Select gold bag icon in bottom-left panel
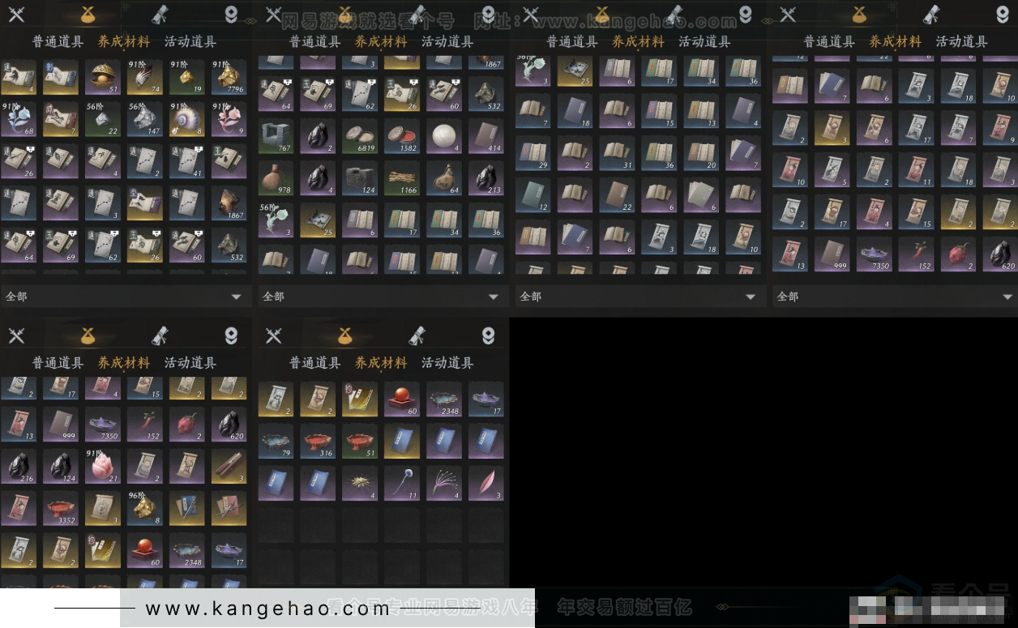1018x628 pixels. coord(88,335)
